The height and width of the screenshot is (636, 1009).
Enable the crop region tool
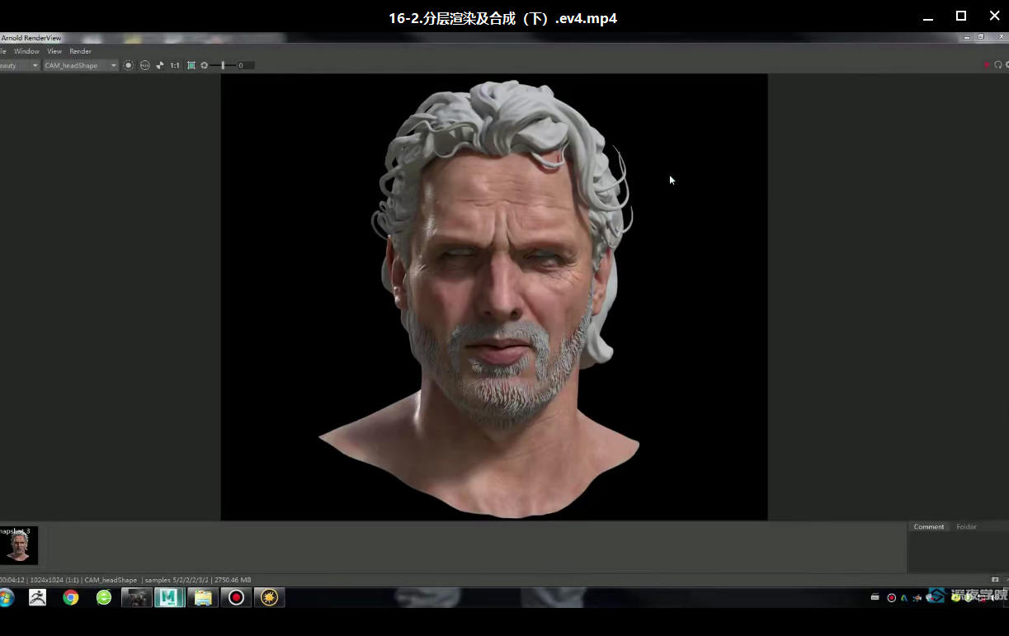tap(191, 65)
